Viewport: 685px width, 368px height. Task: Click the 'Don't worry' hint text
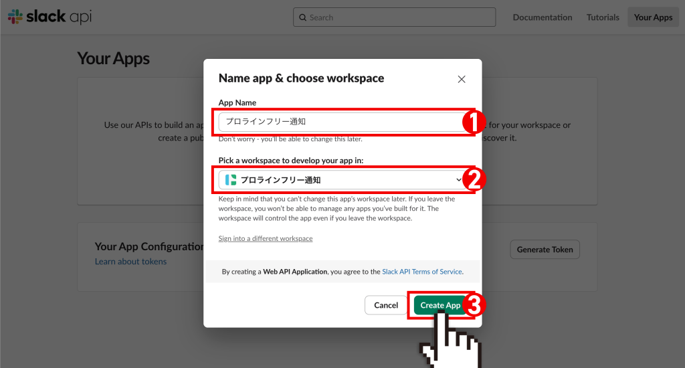290,139
